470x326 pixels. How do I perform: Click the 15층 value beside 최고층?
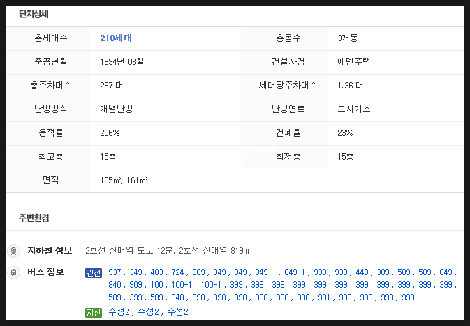[108, 157]
